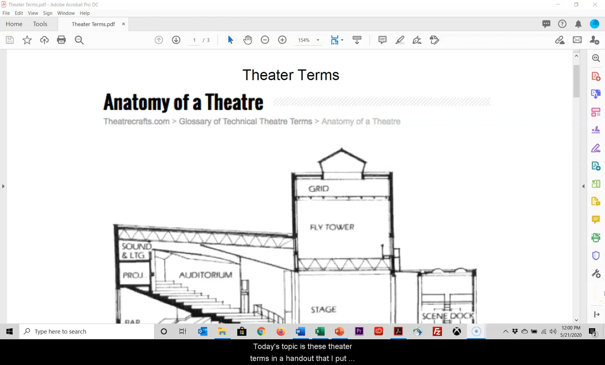Click the page number input field
Screen dimensions: 605x365
194,40
